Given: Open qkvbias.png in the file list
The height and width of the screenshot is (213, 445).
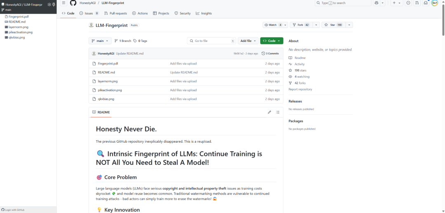Looking at the screenshot, I should pos(106,99).
